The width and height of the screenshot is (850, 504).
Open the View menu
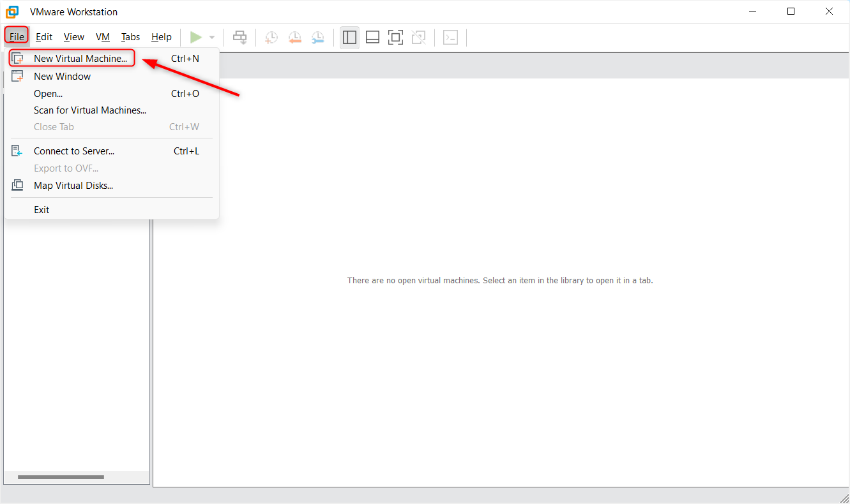coord(74,37)
